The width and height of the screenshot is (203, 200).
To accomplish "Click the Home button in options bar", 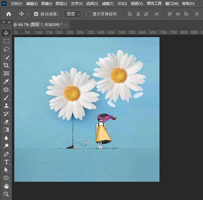I will 9,14.
